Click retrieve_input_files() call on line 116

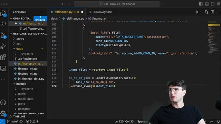pos(110,70)
